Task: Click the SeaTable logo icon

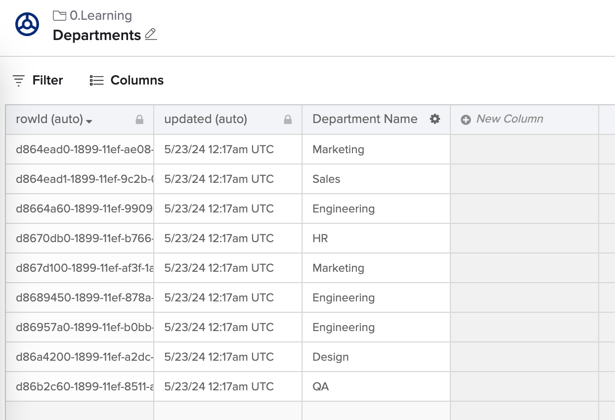Action: coord(27,23)
